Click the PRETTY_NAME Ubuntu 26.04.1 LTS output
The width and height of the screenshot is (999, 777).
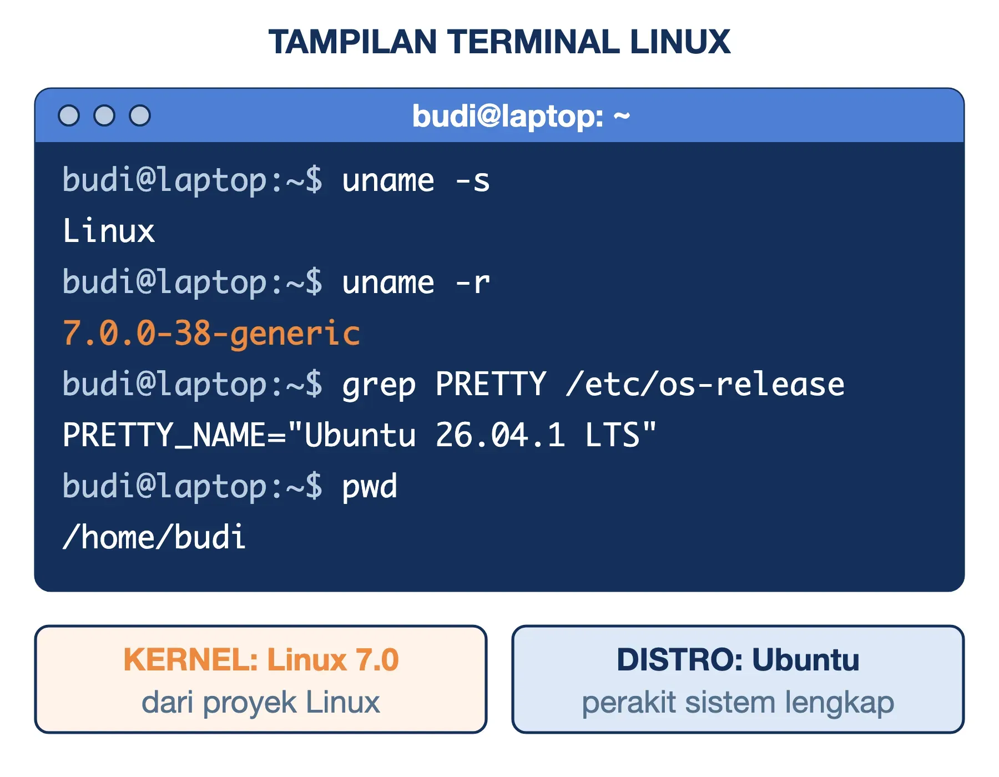(360, 435)
